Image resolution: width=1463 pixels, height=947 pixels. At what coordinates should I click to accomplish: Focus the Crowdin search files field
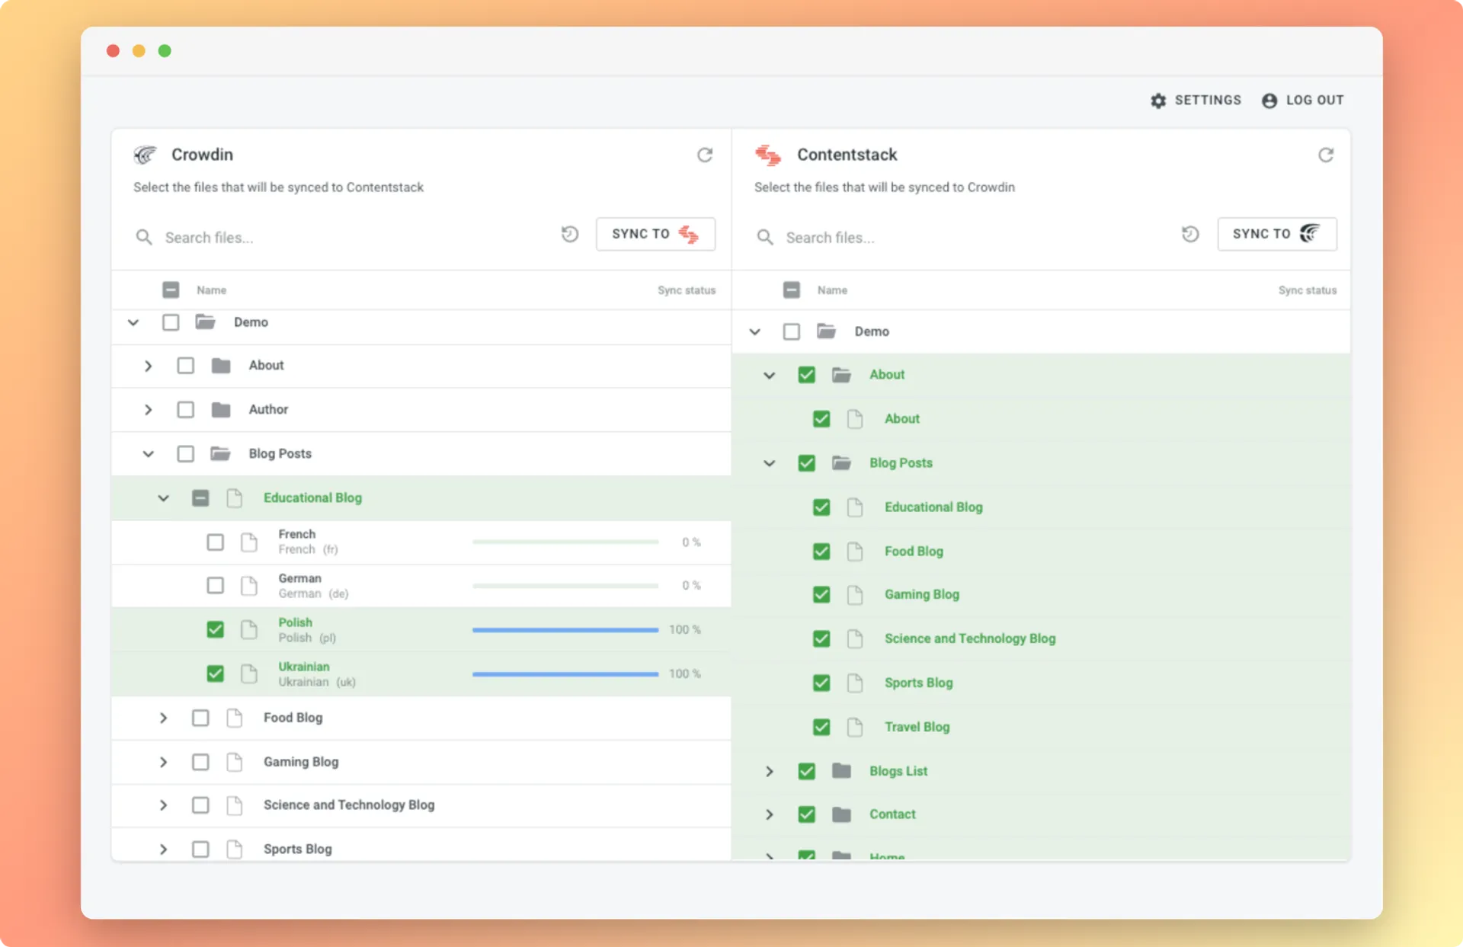click(343, 237)
